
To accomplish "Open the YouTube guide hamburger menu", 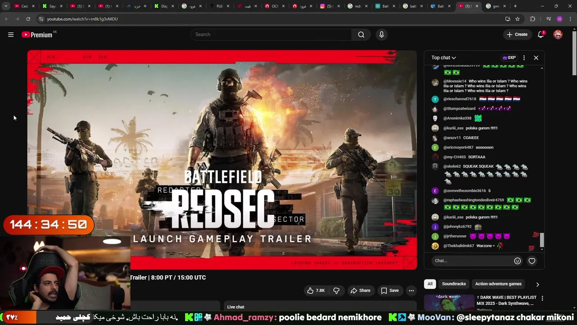I will [11, 35].
